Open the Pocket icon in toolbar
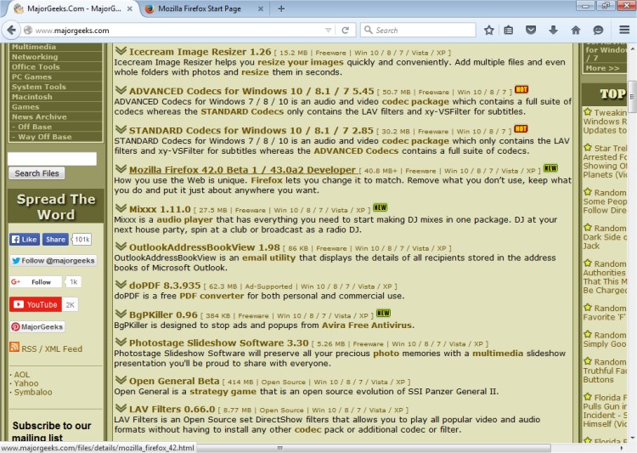The height and width of the screenshot is (453, 637). 531,30
